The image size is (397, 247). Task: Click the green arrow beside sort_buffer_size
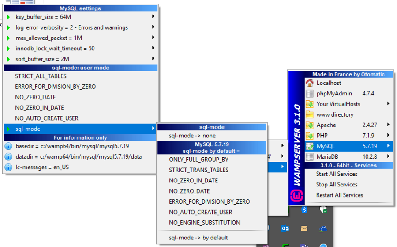pos(8,59)
